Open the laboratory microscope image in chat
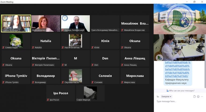 (x=179, y=47)
